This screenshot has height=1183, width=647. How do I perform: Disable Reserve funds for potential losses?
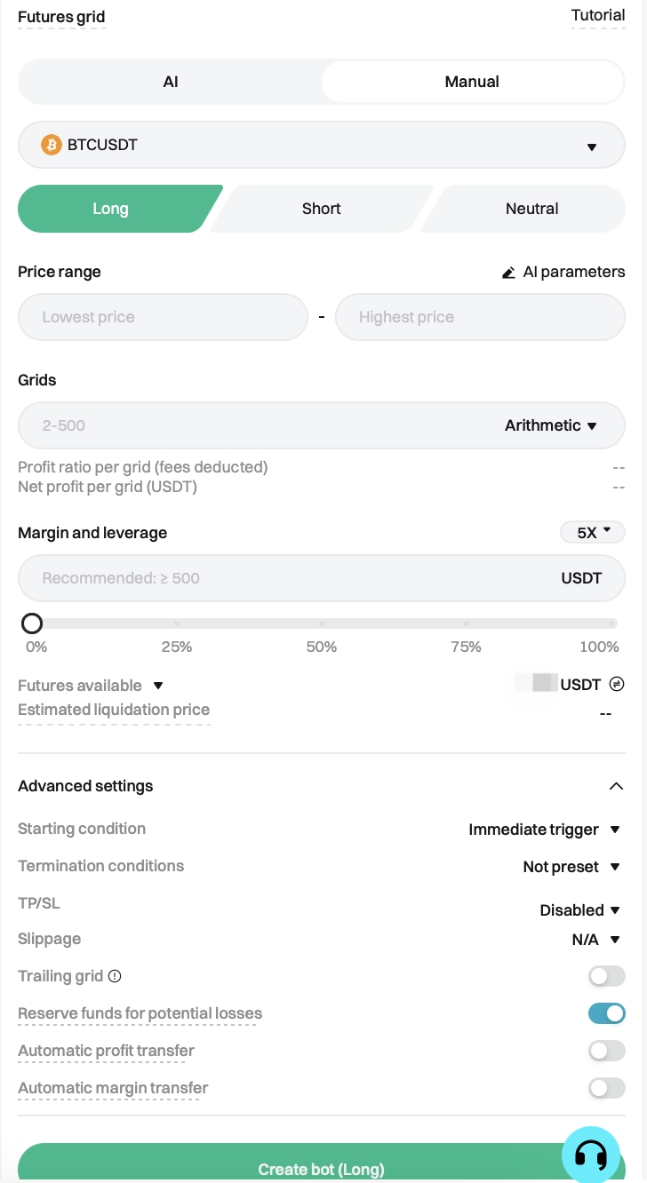607,1013
